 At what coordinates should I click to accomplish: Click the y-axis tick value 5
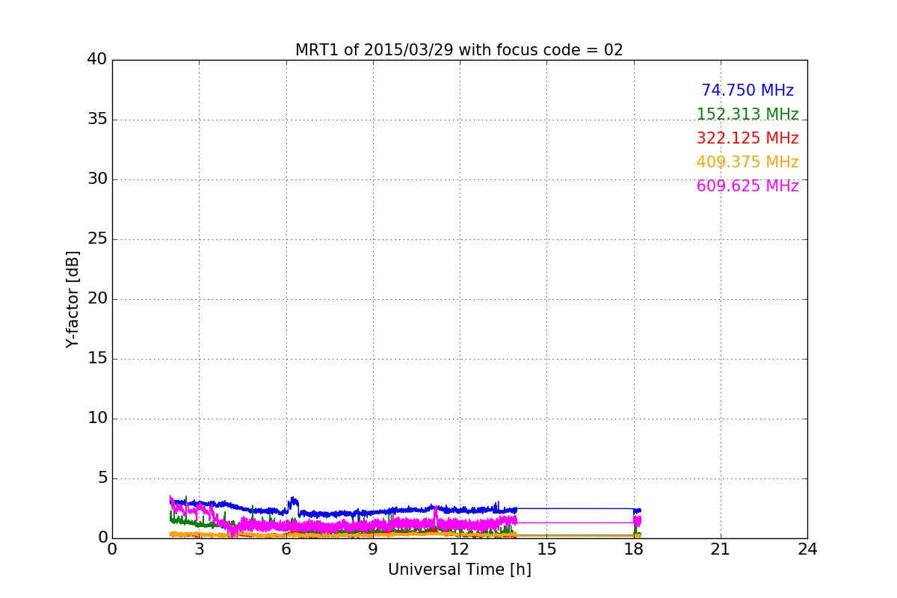pos(102,478)
